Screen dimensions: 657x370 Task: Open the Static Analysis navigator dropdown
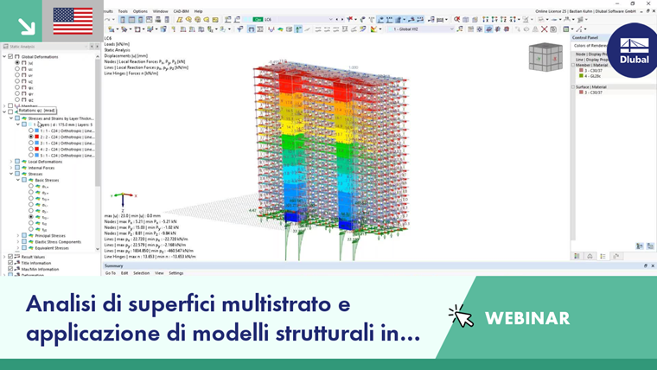[x=86, y=47]
